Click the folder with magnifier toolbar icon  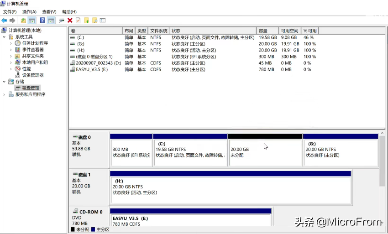pyautogui.click(x=94, y=21)
